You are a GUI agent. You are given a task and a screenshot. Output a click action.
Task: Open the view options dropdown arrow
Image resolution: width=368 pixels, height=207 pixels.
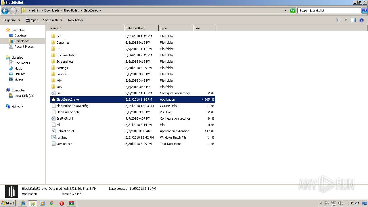tap(346, 20)
